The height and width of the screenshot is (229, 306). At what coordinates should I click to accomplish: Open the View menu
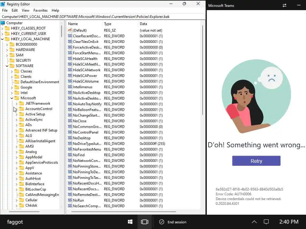25,10
